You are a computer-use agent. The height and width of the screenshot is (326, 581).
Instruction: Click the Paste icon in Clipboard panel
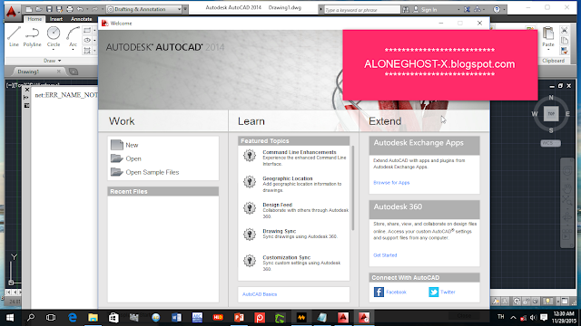coord(548,34)
